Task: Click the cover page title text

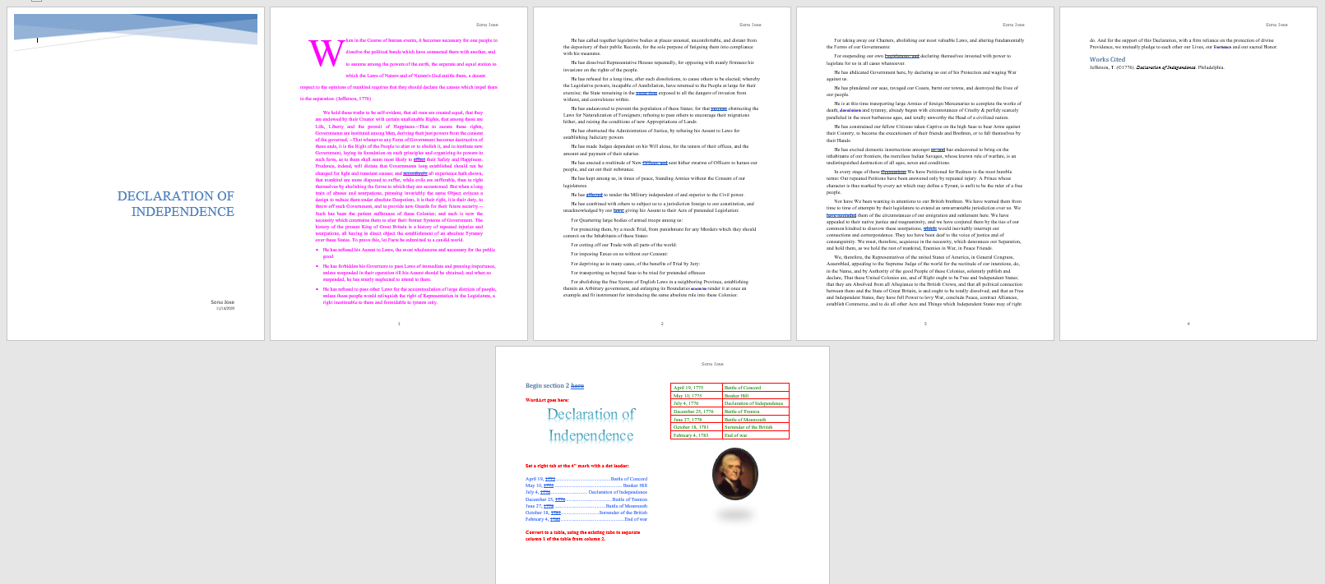Action: [x=175, y=204]
